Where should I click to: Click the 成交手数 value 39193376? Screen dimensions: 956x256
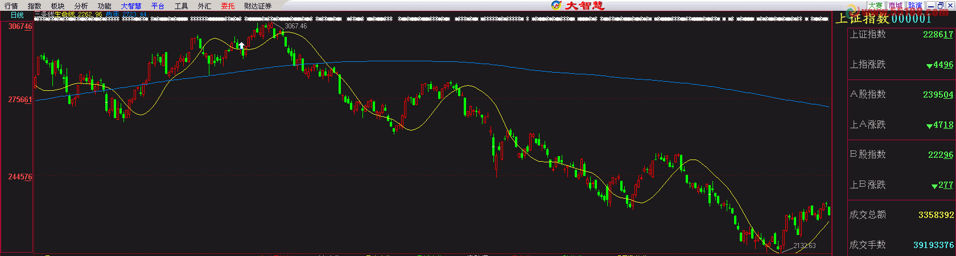pyautogui.click(x=934, y=245)
